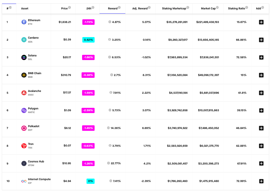The height and width of the screenshot is (194, 271).
Task: Select the 67.91% Cosmos Hub staking ratio
Action: tap(242, 163)
